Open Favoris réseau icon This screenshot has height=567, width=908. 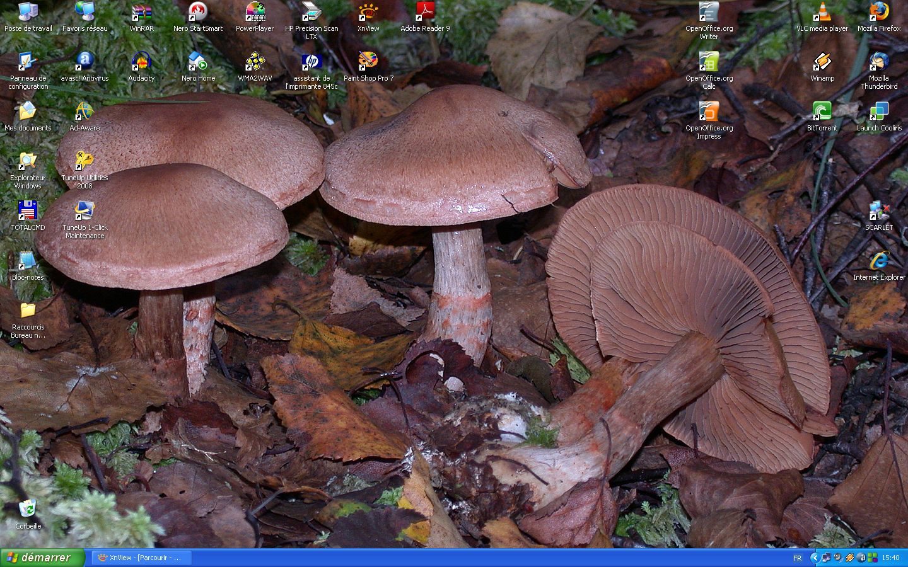pyautogui.click(x=84, y=17)
